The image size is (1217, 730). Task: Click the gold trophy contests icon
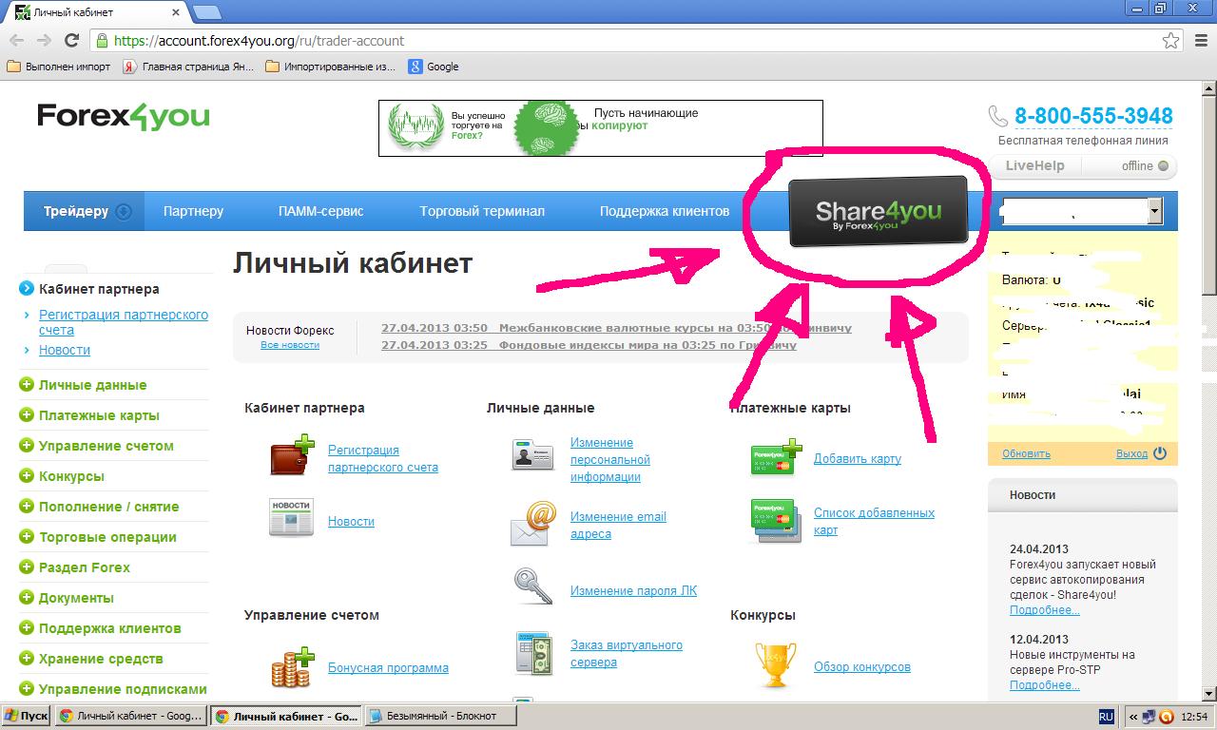[775, 664]
